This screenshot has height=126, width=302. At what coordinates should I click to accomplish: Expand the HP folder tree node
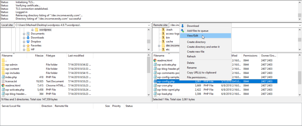pyautogui.click(x=24, y=50)
